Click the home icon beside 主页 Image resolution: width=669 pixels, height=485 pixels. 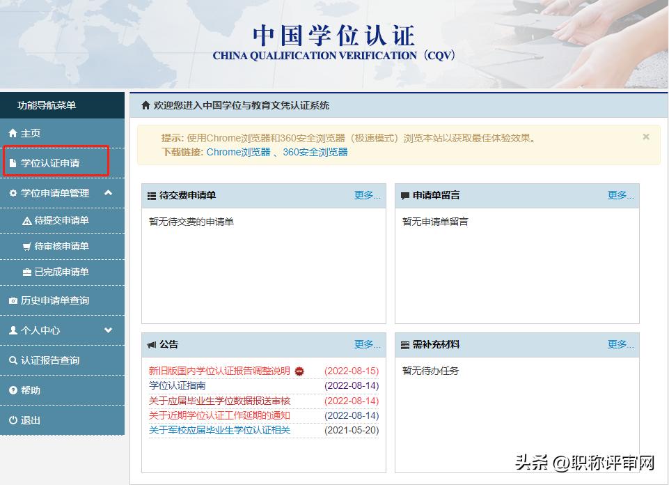13,133
